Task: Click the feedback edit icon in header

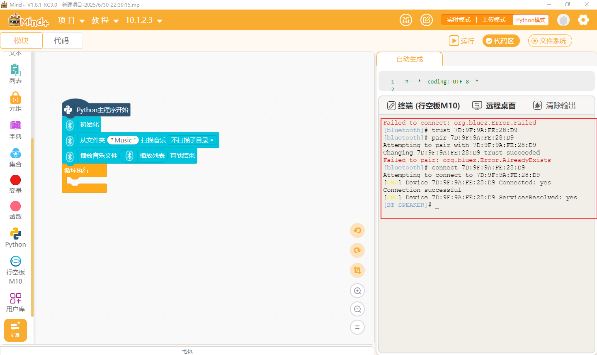Action: coord(427,20)
